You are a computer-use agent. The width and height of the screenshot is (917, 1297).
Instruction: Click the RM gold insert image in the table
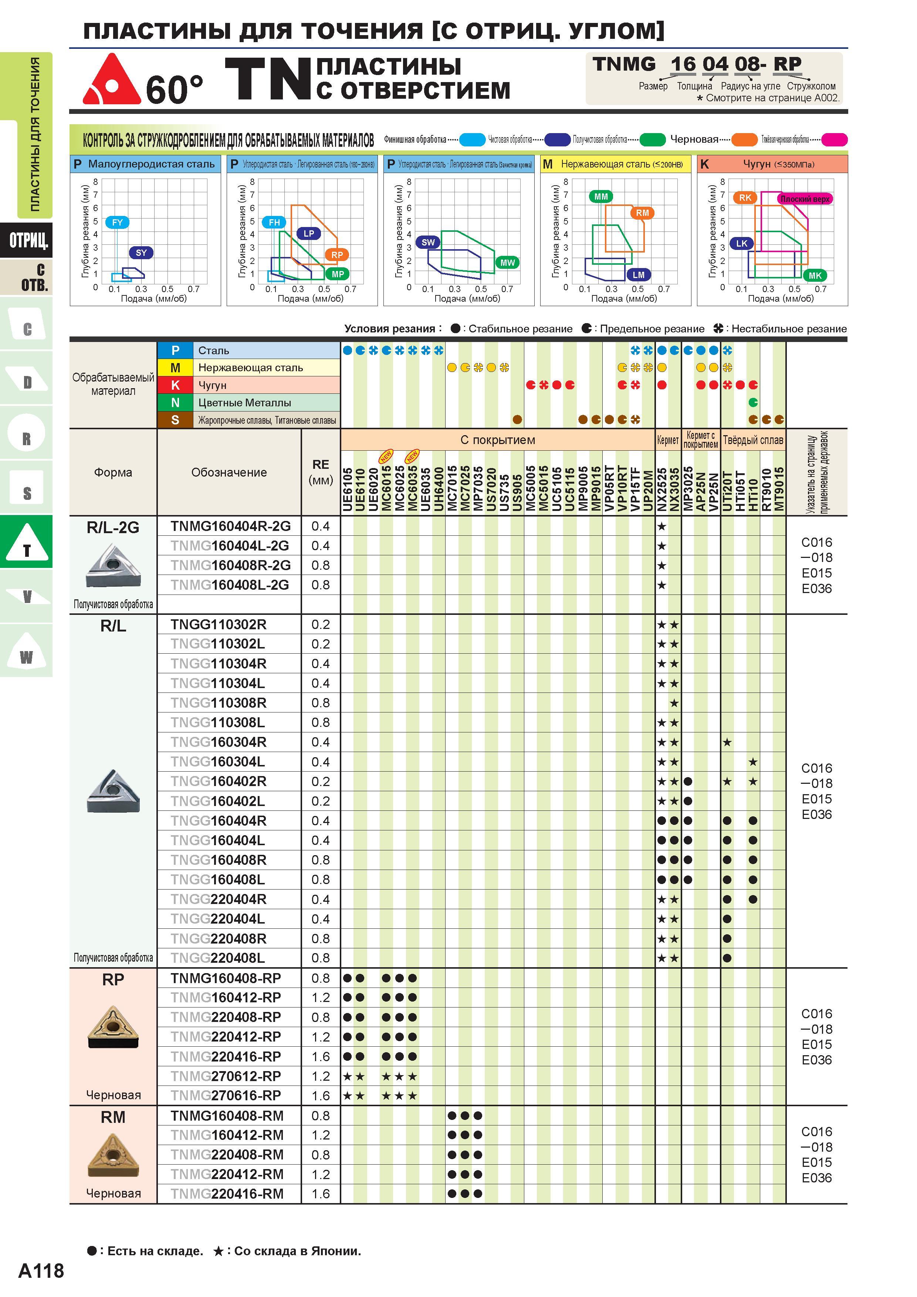[114, 1156]
